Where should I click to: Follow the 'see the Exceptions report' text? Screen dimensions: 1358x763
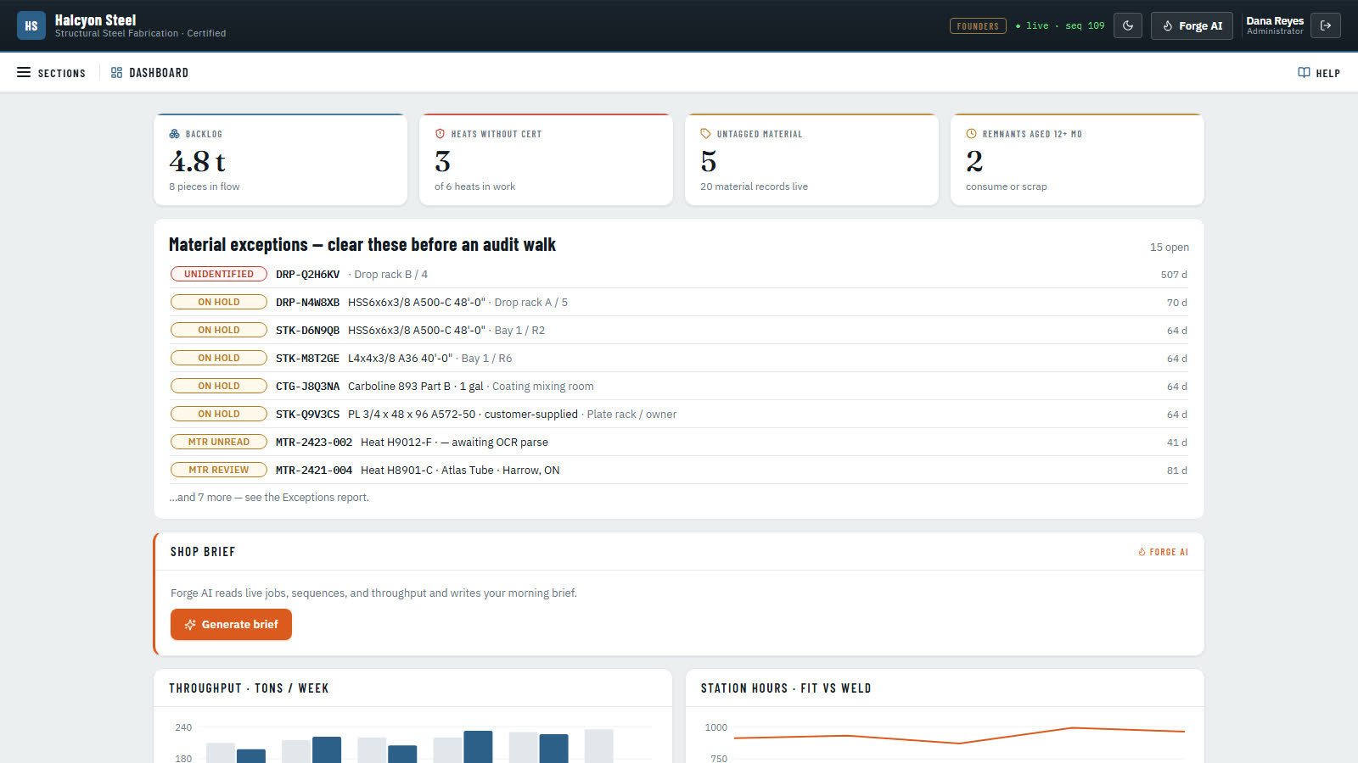(307, 498)
